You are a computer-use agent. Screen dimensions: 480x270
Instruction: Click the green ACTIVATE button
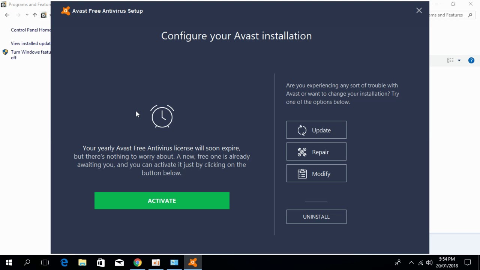coord(162,201)
